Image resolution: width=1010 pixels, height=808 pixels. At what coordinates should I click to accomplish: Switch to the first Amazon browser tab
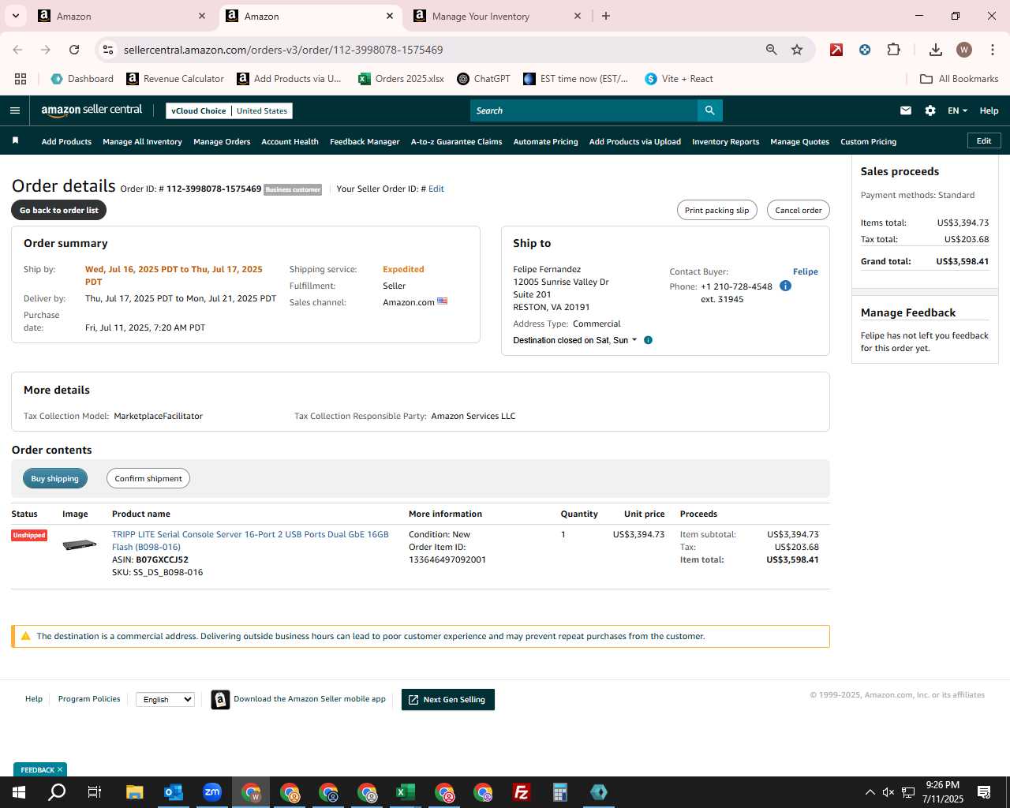tap(122, 16)
